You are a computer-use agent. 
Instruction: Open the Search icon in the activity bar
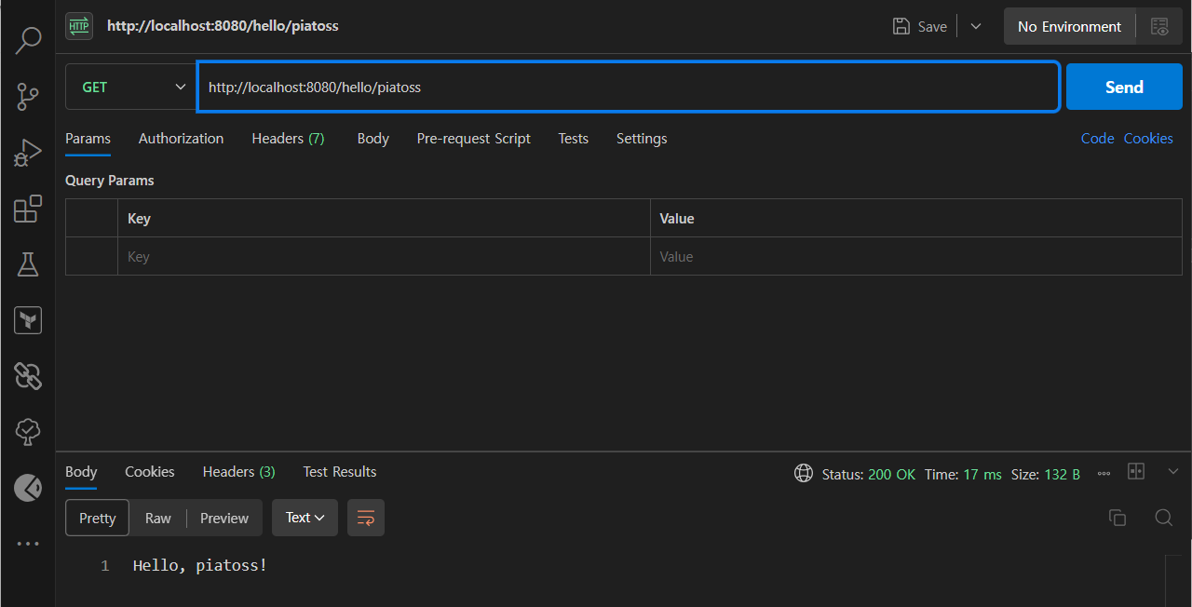click(x=28, y=40)
